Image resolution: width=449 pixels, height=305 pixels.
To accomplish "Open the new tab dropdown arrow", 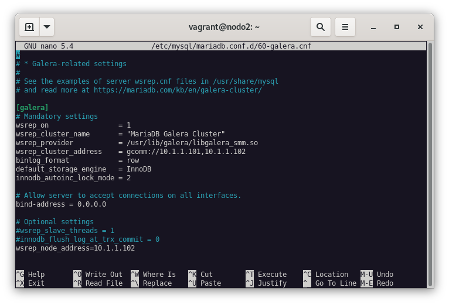I will coord(47,27).
